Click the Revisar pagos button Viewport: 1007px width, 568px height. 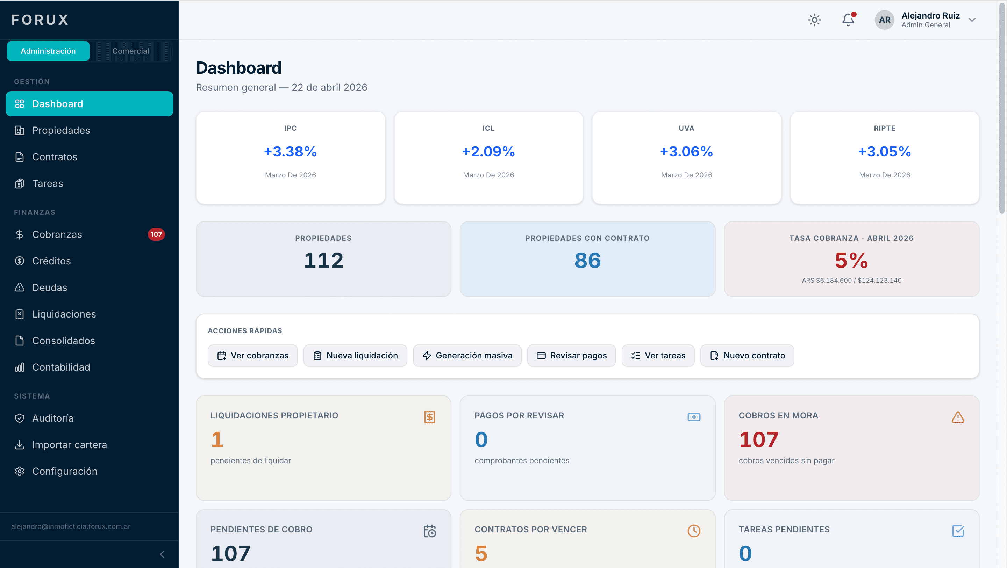pyautogui.click(x=571, y=356)
